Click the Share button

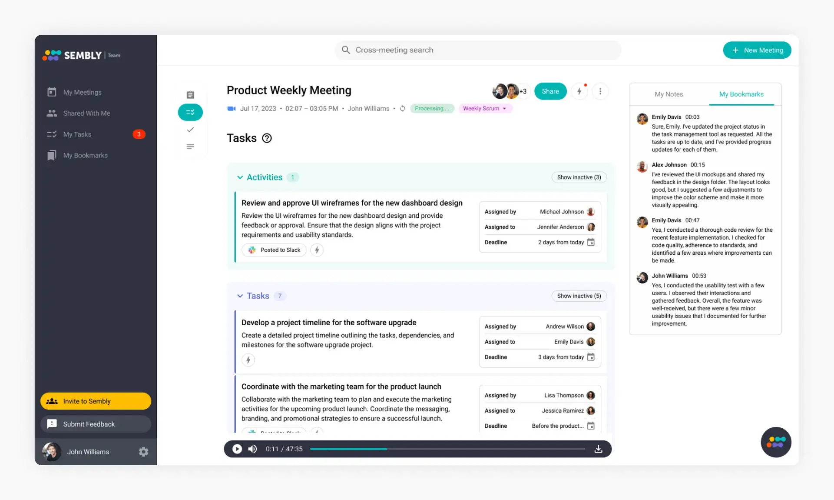(550, 91)
